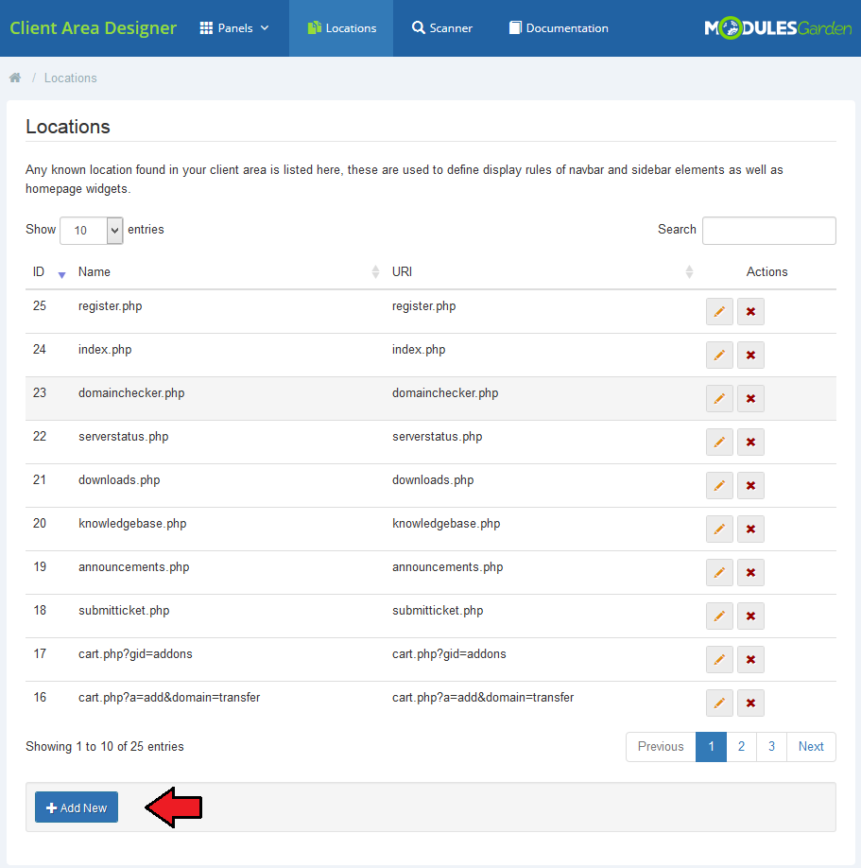Delete the knowledgebase.php location
The height and width of the screenshot is (868, 861).
point(750,529)
